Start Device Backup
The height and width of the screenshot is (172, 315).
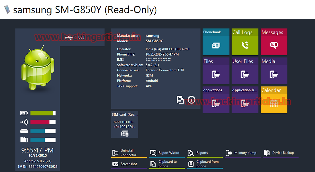click(281, 153)
